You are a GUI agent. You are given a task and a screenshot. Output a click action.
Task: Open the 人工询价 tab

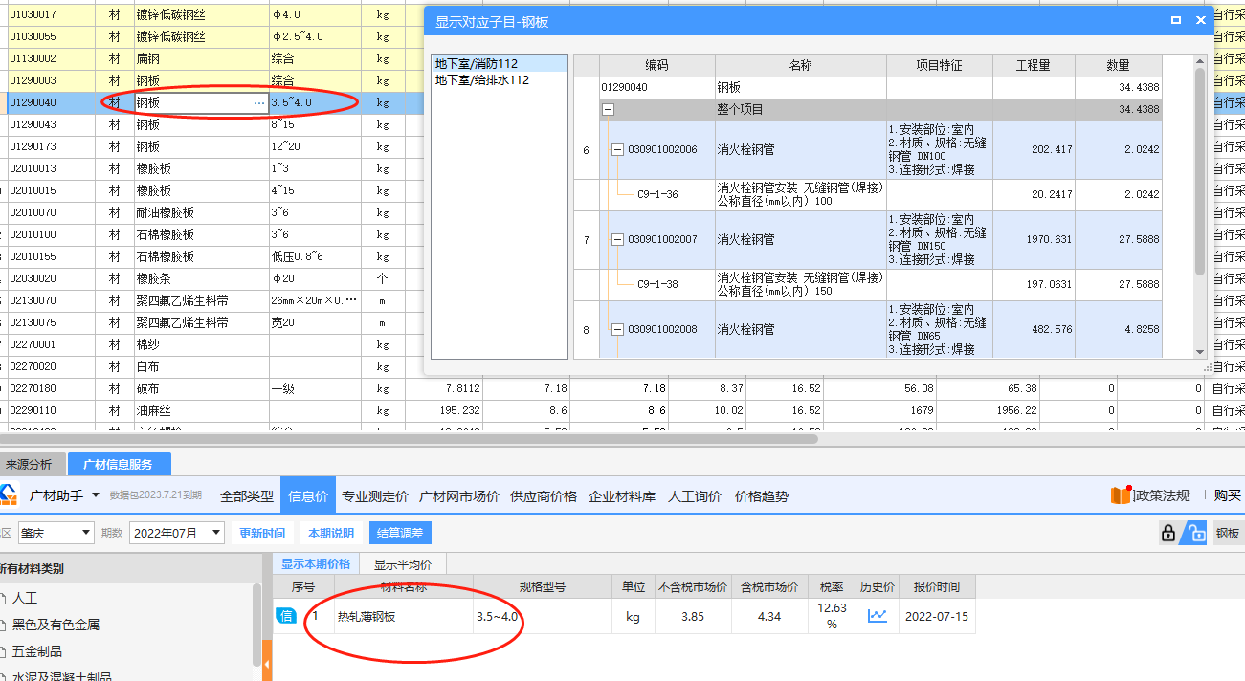[x=695, y=496]
